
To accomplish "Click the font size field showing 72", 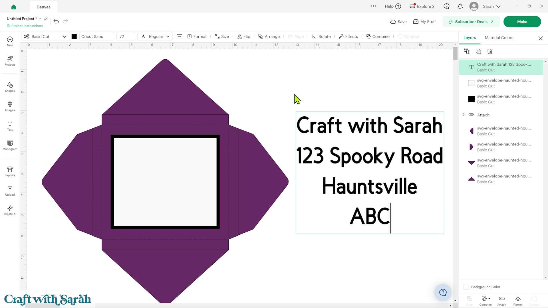I will 126,37.
